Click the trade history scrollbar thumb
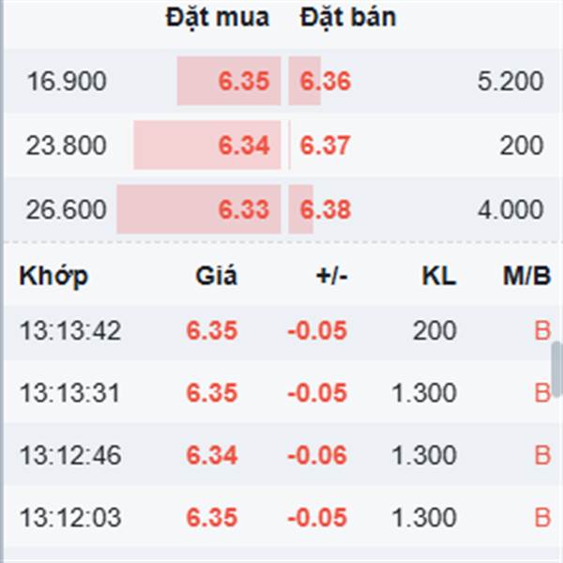The image size is (563, 563). coord(557,370)
